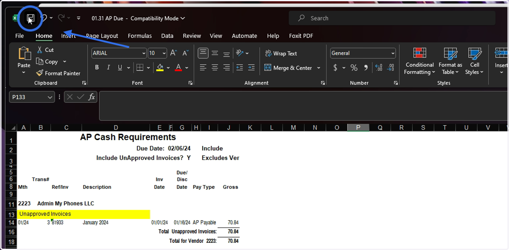Copy the selection

tap(47, 62)
